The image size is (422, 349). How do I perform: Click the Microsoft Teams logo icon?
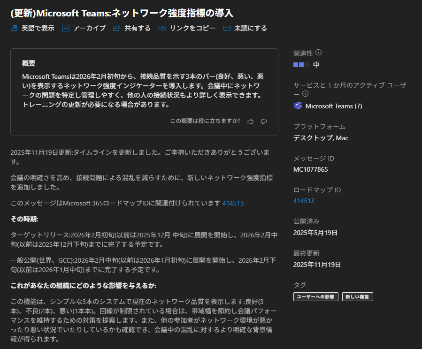[x=298, y=106]
